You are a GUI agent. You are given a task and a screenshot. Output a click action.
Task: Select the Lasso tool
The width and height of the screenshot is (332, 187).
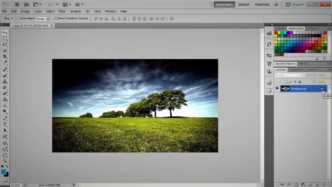5,45
